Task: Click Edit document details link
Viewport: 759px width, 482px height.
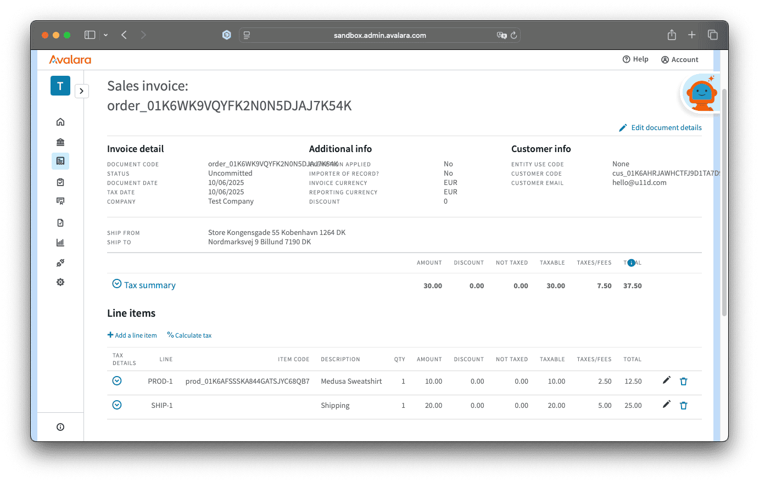Action: pyautogui.click(x=660, y=127)
